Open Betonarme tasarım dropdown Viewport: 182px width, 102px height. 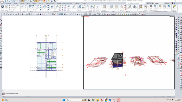coord(112,8)
